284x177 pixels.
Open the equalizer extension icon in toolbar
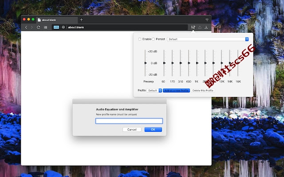point(193,27)
